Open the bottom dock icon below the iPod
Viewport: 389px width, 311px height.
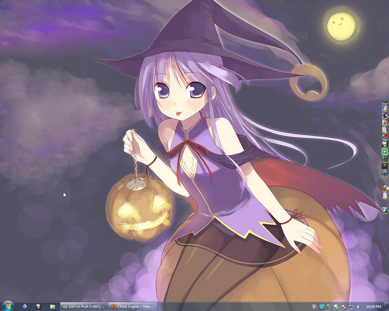(385, 210)
